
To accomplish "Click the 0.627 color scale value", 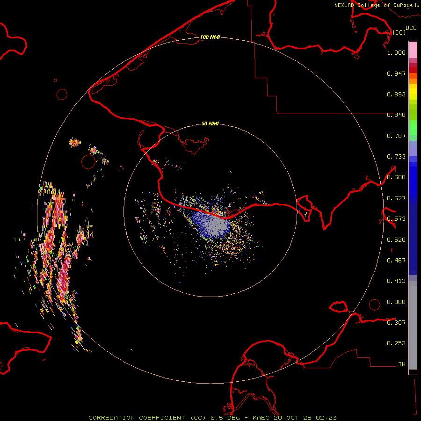I will (x=396, y=198).
